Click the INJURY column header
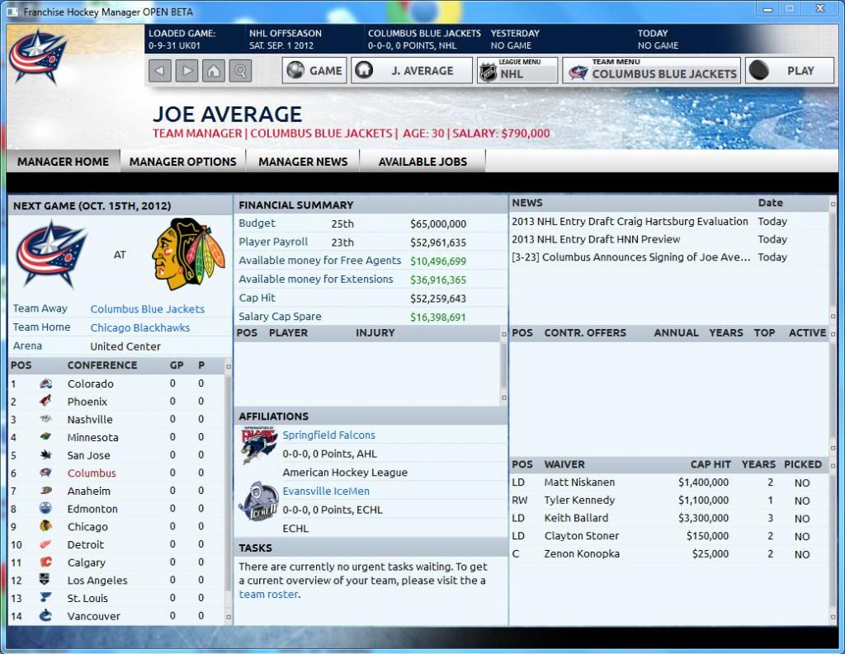The image size is (845, 654). tap(375, 333)
